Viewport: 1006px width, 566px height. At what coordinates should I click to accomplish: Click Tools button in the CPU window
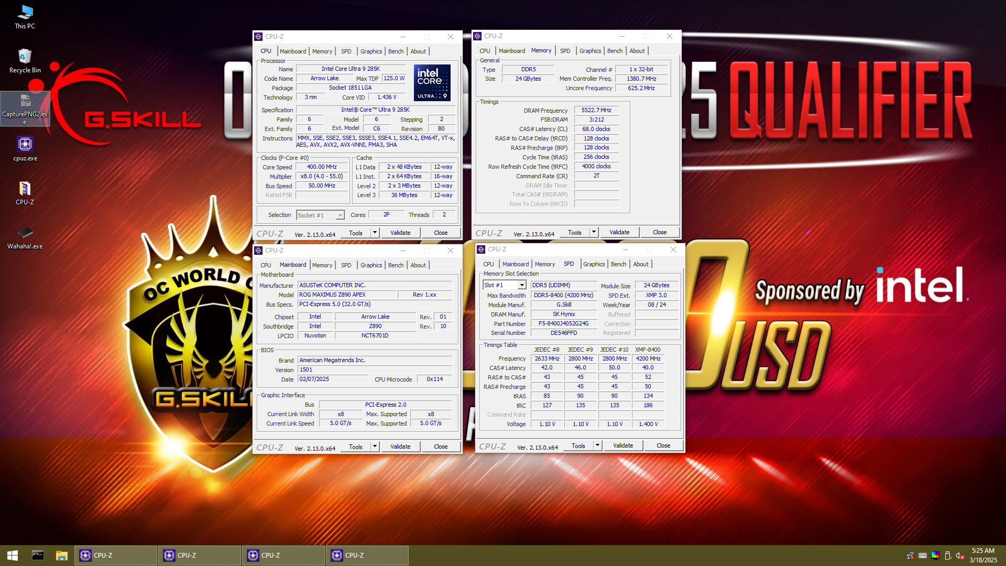point(356,233)
